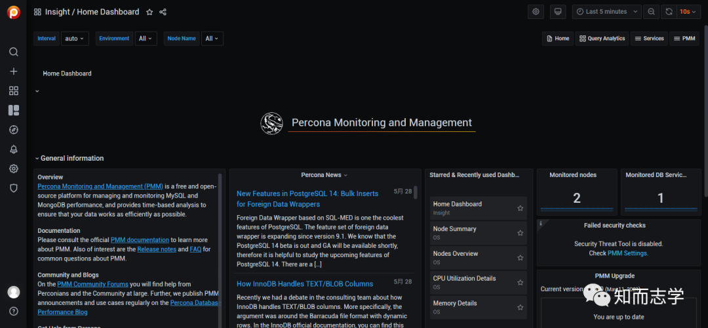
Task: Open the Services menu
Action: tap(649, 39)
